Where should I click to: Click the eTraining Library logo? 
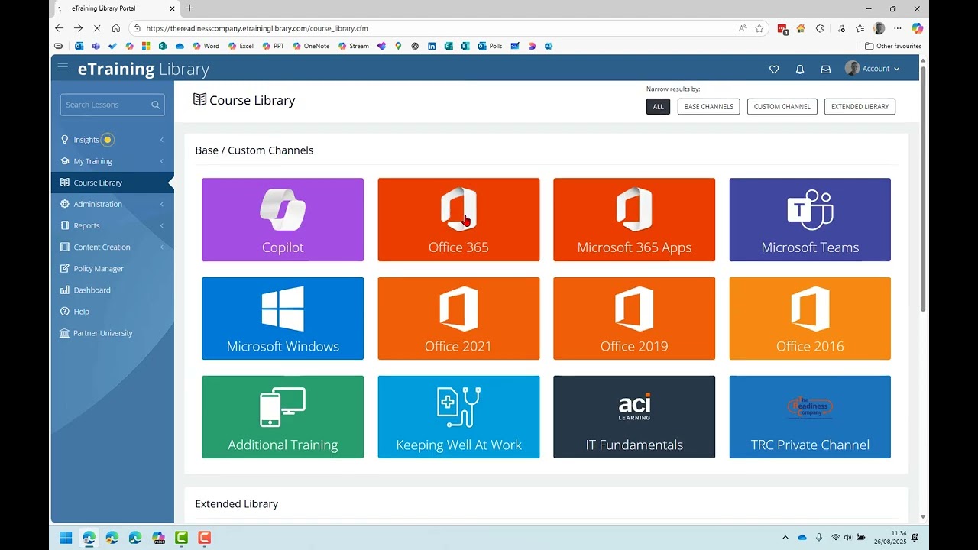[143, 69]
